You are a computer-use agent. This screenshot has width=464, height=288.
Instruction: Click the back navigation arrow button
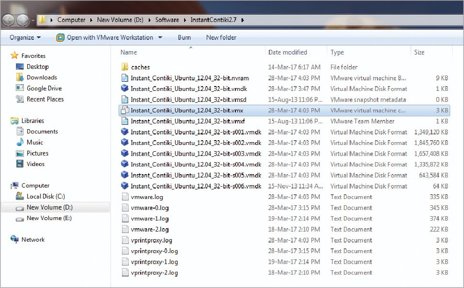click(9, 20)
